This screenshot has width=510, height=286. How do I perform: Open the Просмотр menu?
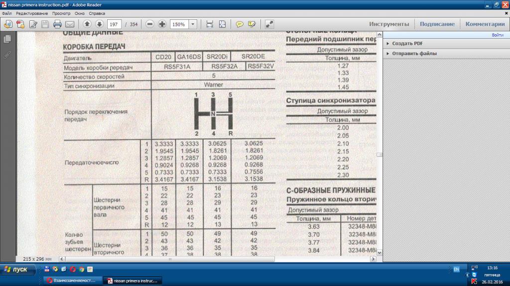click(61, 13)
